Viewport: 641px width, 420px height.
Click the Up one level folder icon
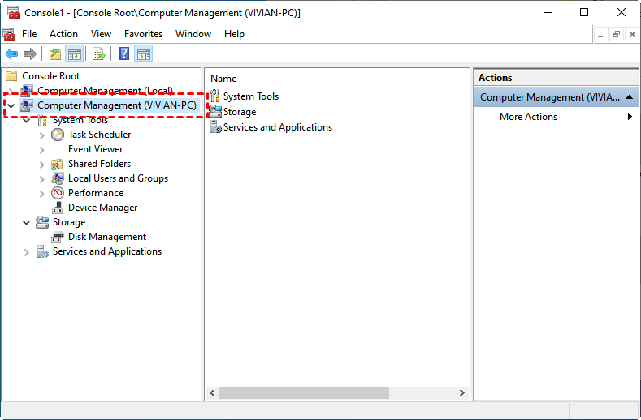point(55,54)
